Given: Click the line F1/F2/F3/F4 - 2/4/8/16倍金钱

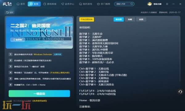Looking at the screenshot, I should point(97,91).
